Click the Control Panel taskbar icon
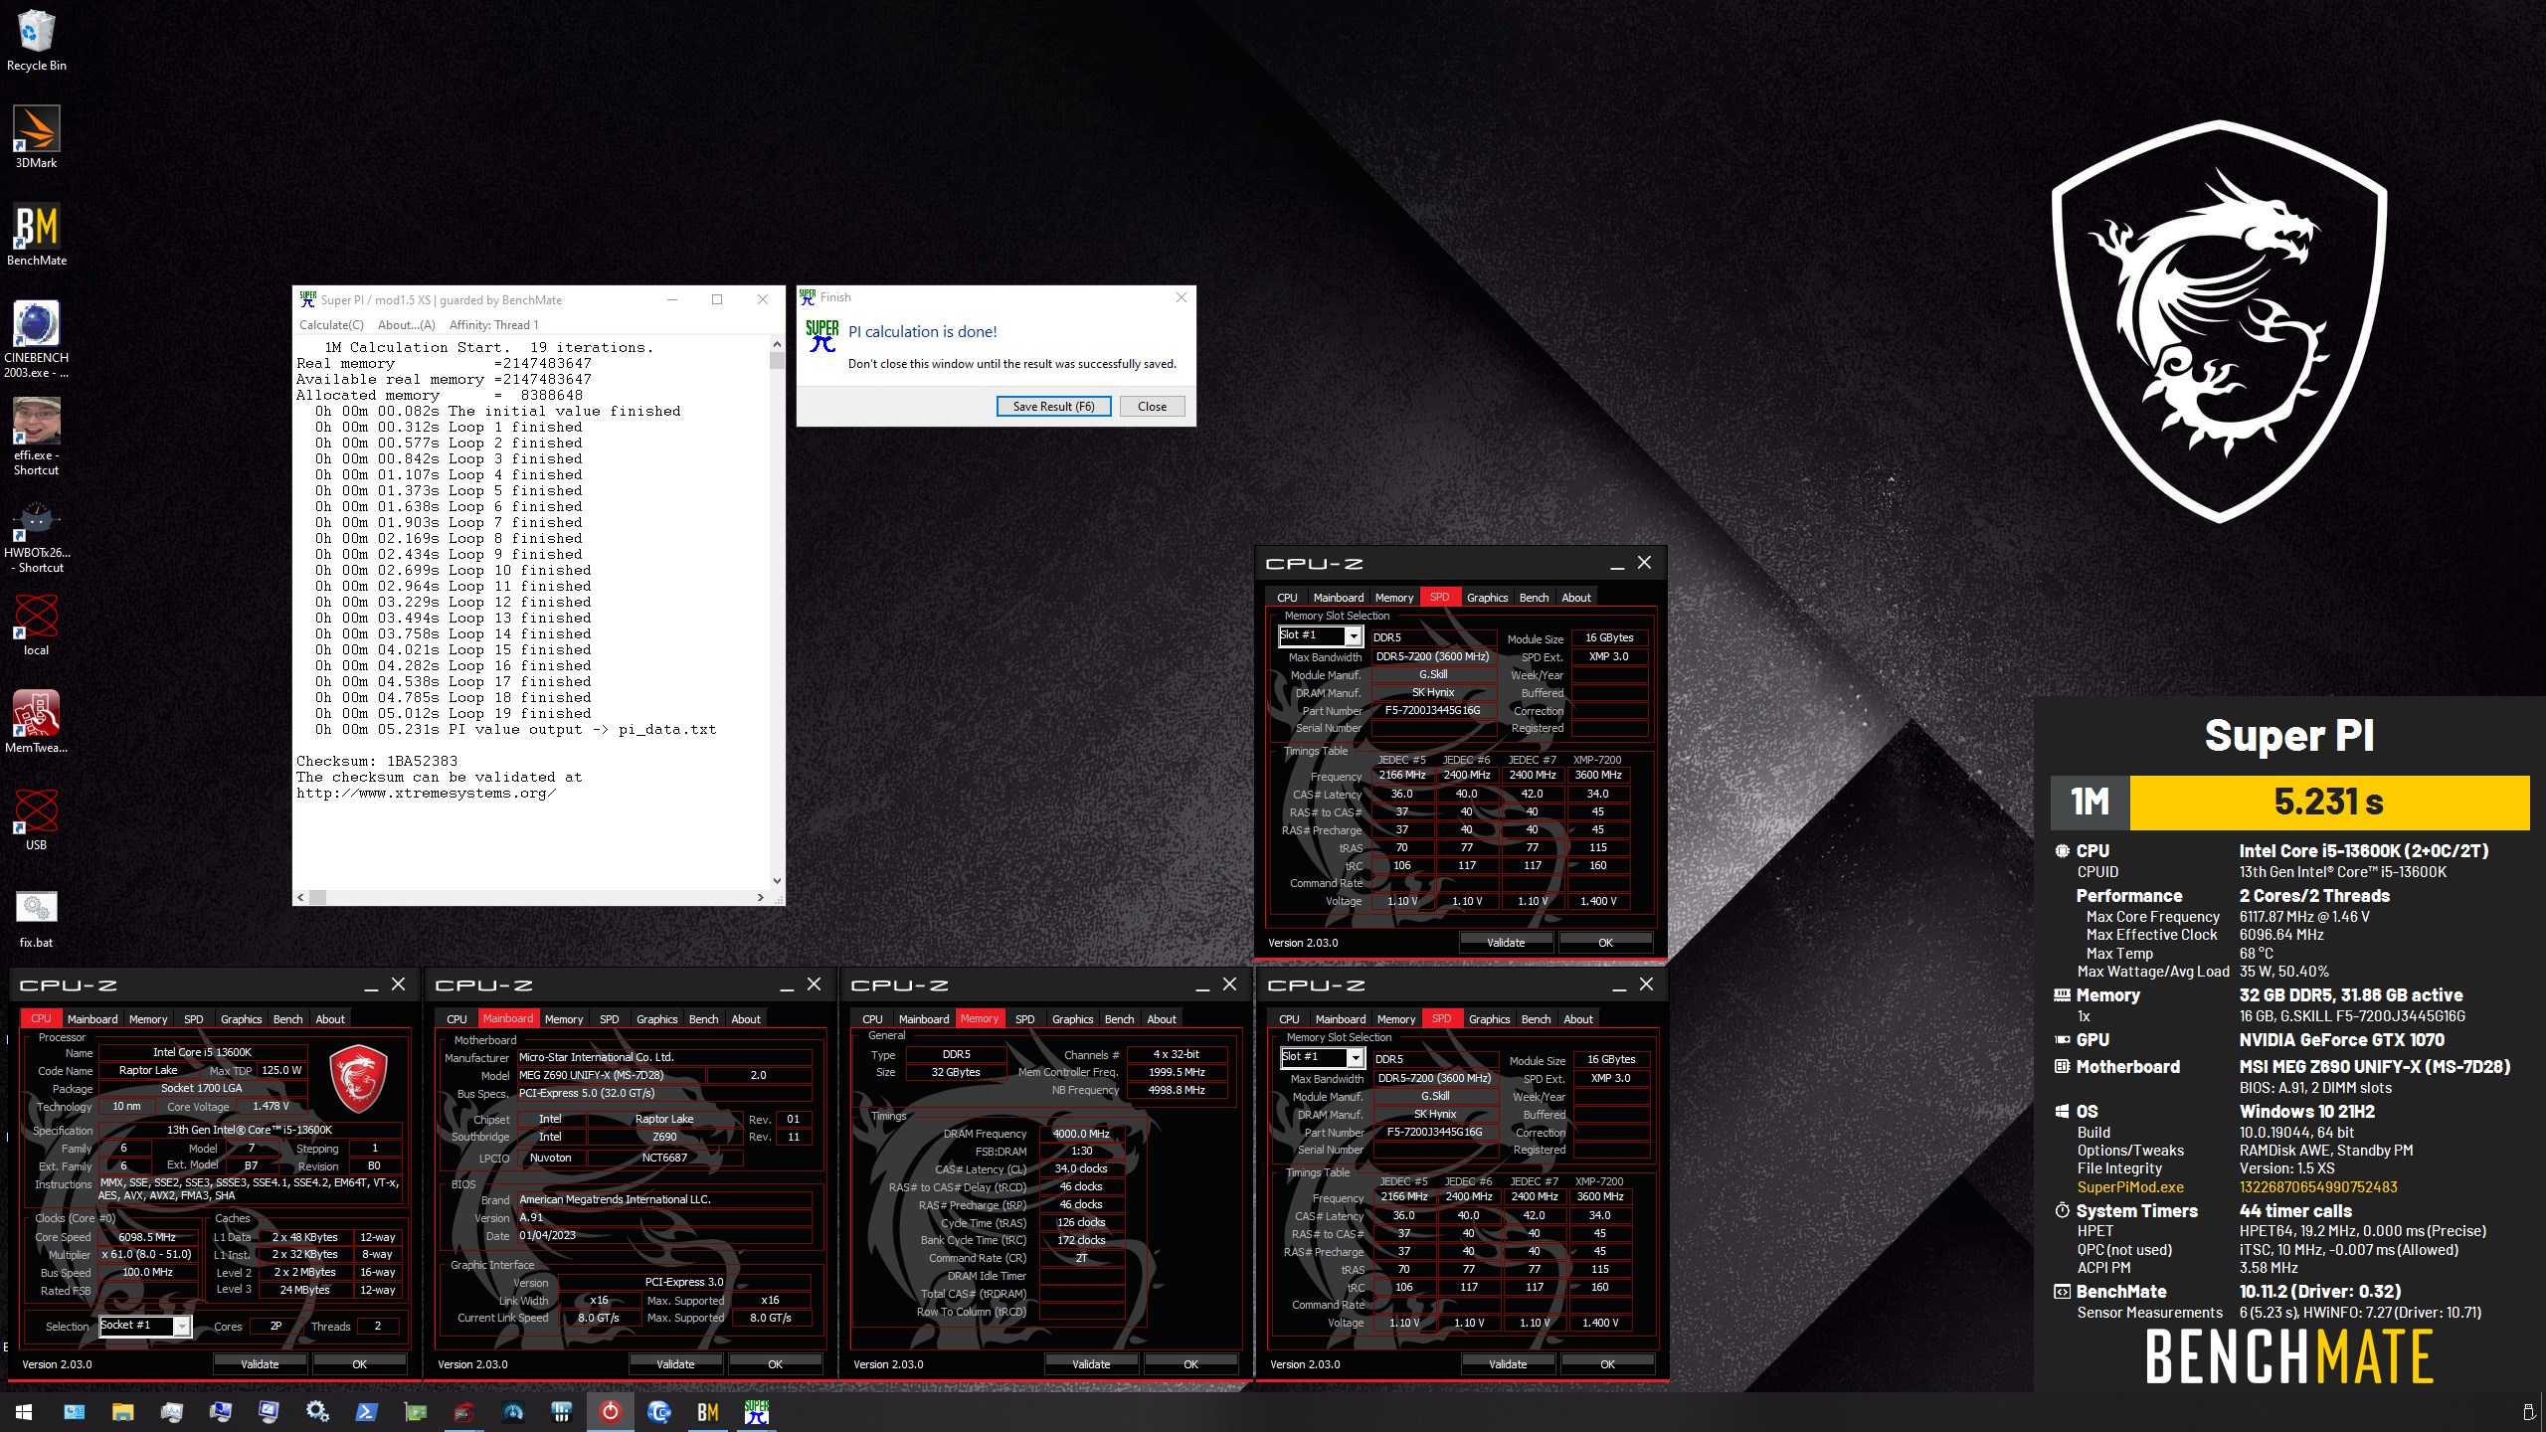The image size is (2546, 1432). tap(75, 1412)
